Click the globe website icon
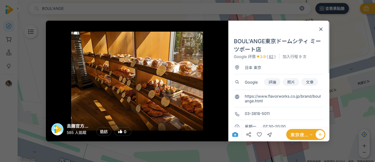 [237, 97]
